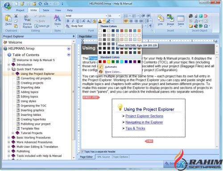The height and width of the screenshot is (171, 223).
Task: Open the font color dropdown arrow
Action: pos(104,21)
